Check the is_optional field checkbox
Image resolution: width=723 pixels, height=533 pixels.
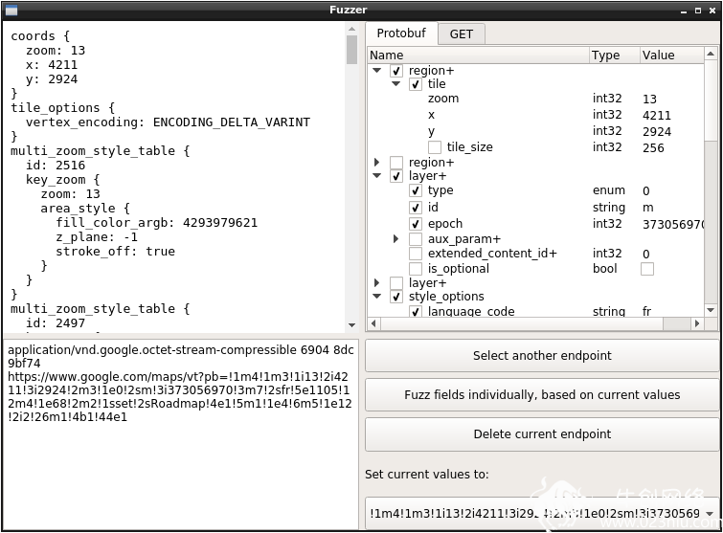click(415, 268)
